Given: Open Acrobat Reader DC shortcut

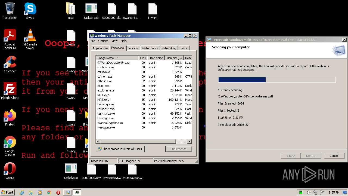Looking at the screenshot, I should pos(10,39).
